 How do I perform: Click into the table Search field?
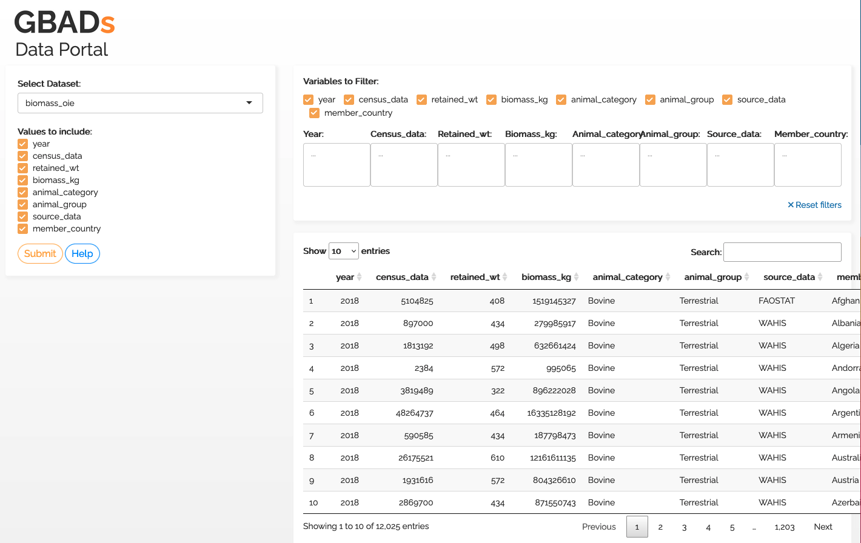click(x=782, y=252)
